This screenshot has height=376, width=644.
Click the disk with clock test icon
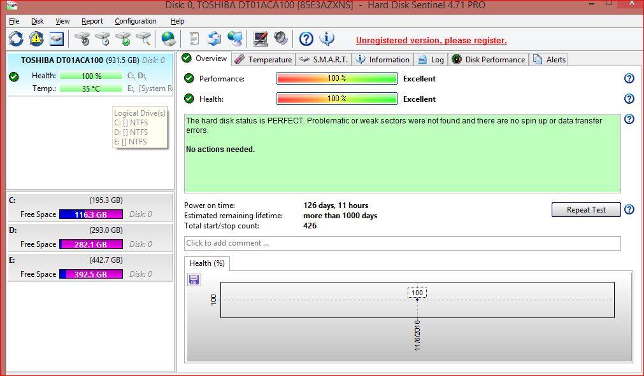coord(103,39)
